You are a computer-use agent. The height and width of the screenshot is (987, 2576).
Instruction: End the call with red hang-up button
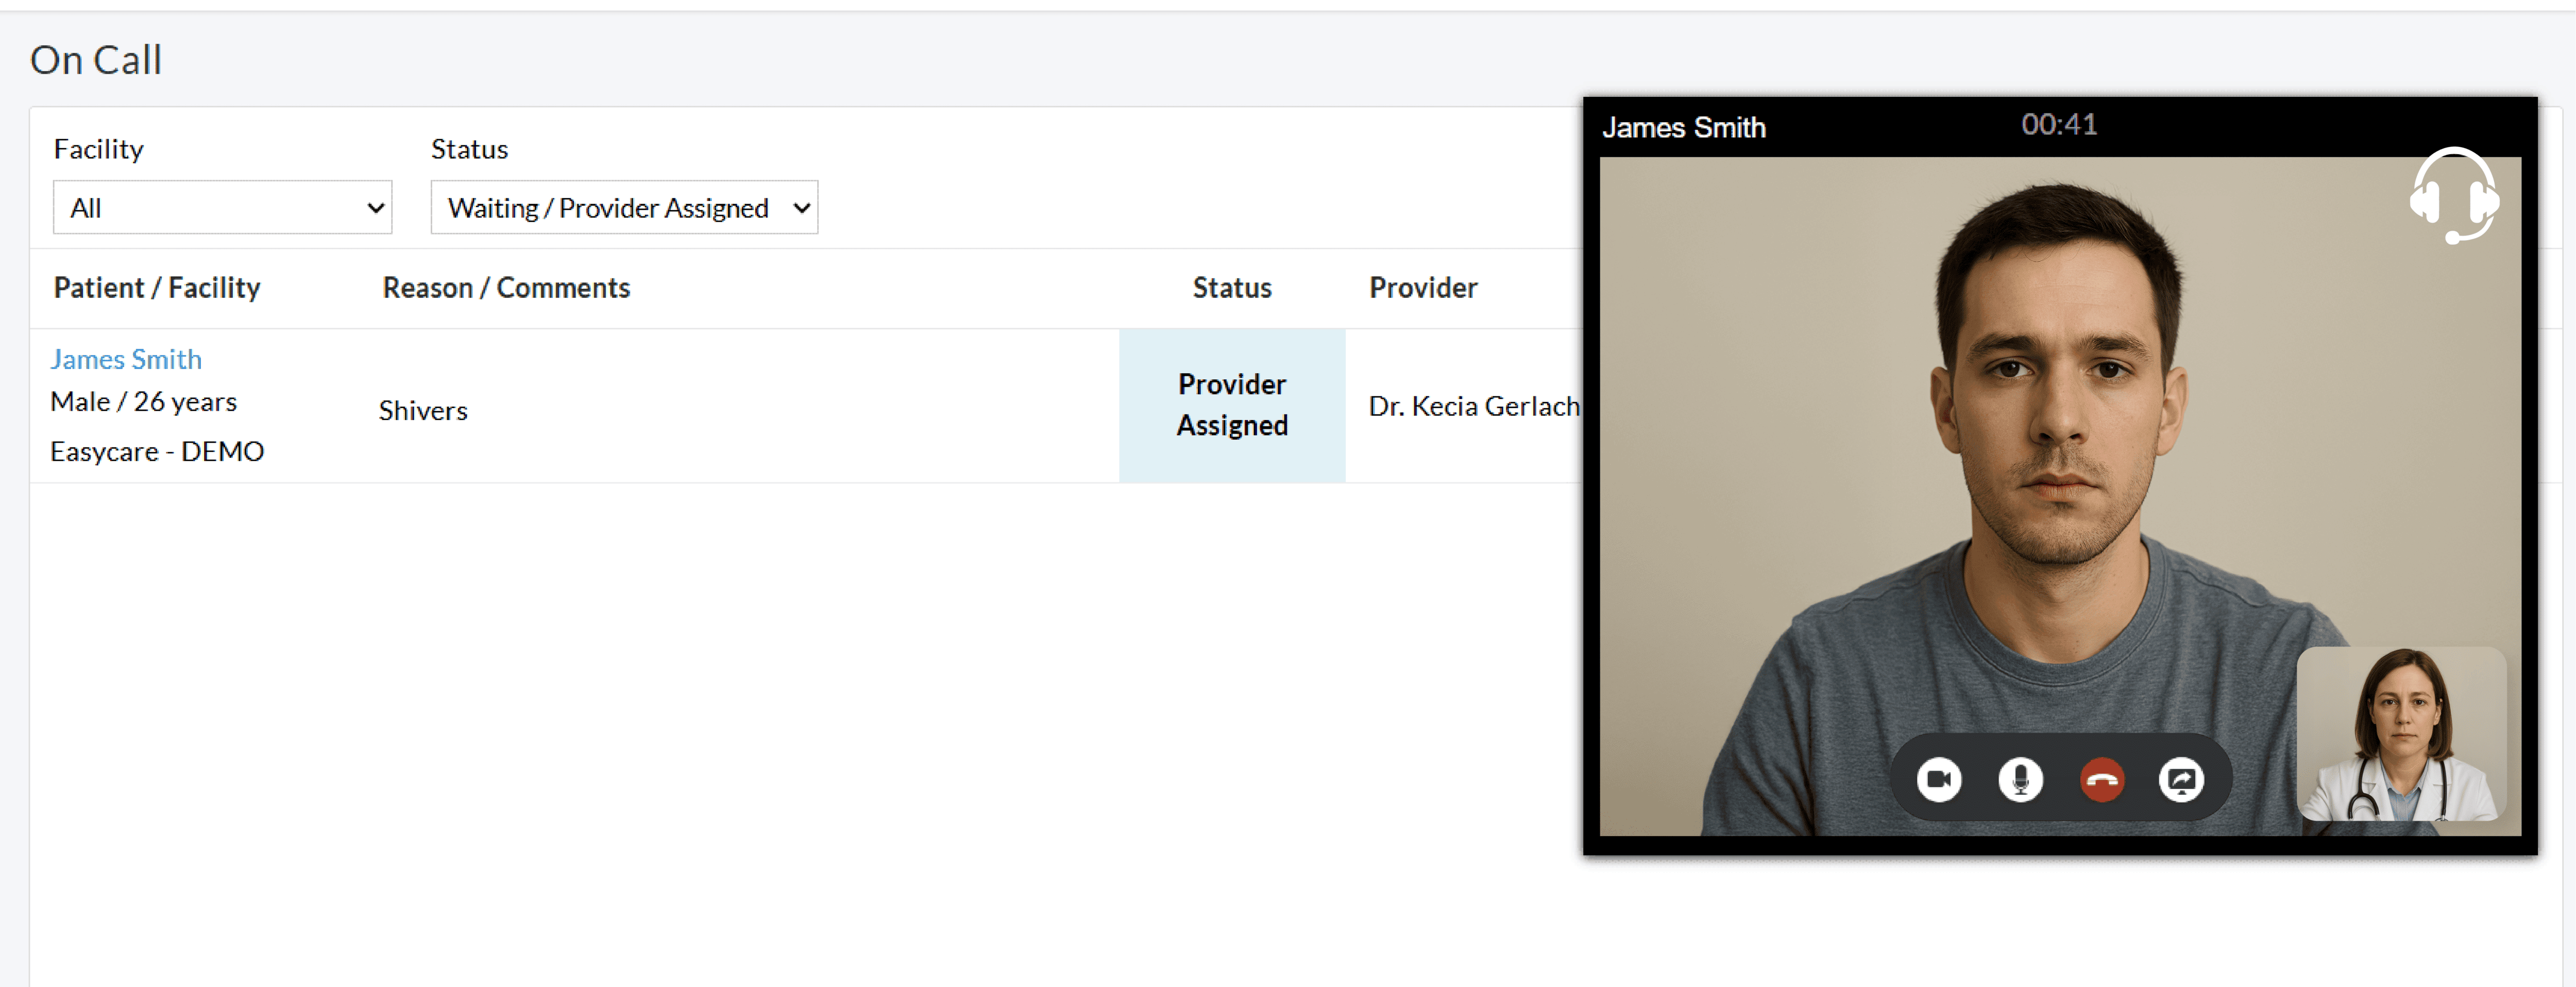click(x=2101, y=779)
